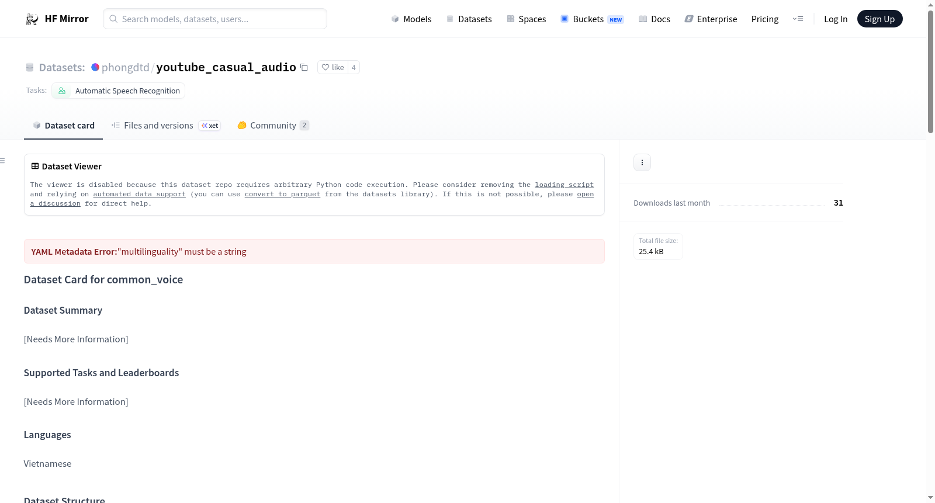Click the Automatic Speech Recognition task icon
Screen dimensions: 935x503
[62, 91]
